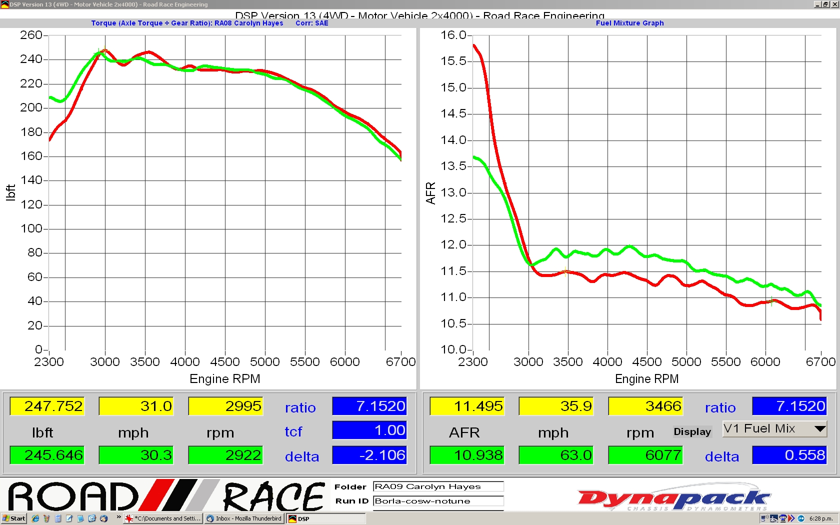Click the Run ID field Borla-cosw-notune
Screen dimensions: 840x525
pyautogui.click(x=438, y=501)
